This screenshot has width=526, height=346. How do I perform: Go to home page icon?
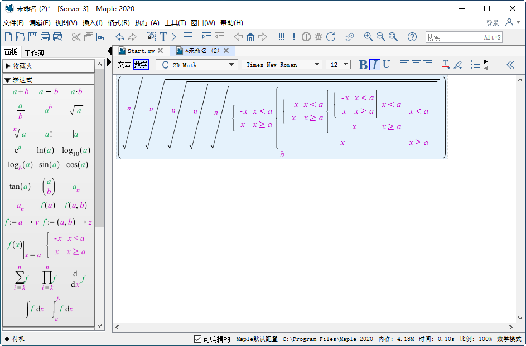point(250,37)
